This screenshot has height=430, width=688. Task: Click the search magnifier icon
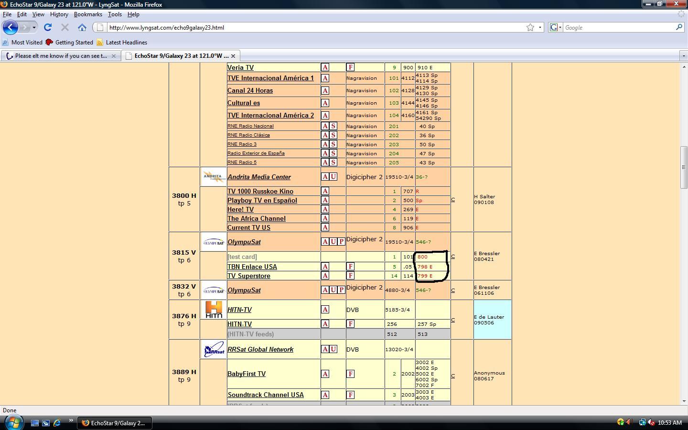679,27
